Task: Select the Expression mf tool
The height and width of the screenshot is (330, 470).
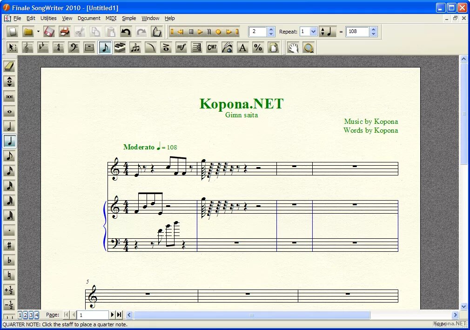Action: point(181,47)
